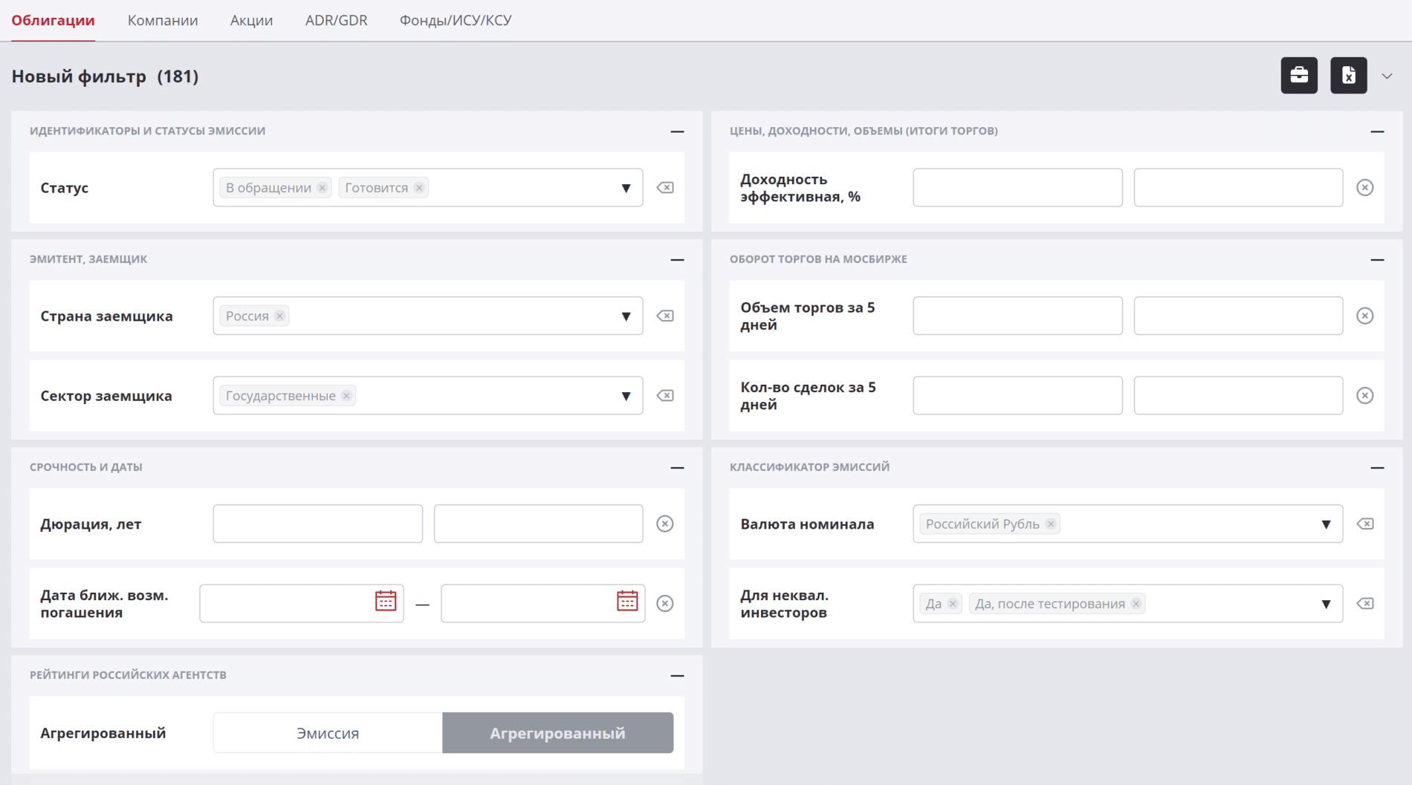1412x785 pixels.
Task: Expand the chevron menu next to export
Action: tap(1387, 76)
